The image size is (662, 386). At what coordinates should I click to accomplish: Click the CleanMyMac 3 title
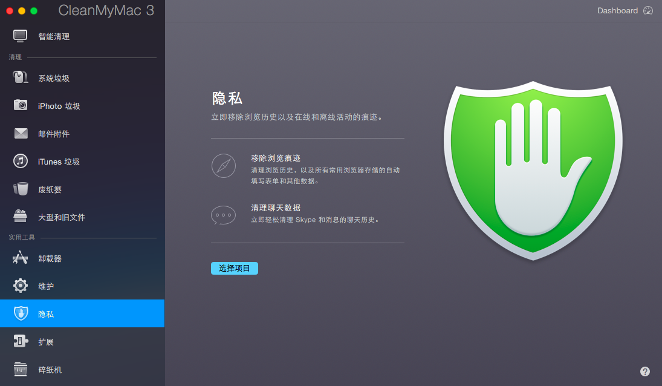coord(106,10)
